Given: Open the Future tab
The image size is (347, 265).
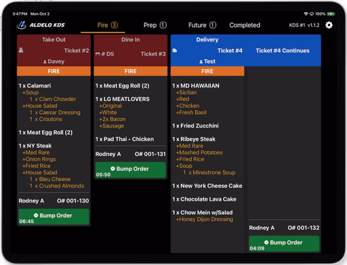Looking at the screenshot, I should click(202, 25).
